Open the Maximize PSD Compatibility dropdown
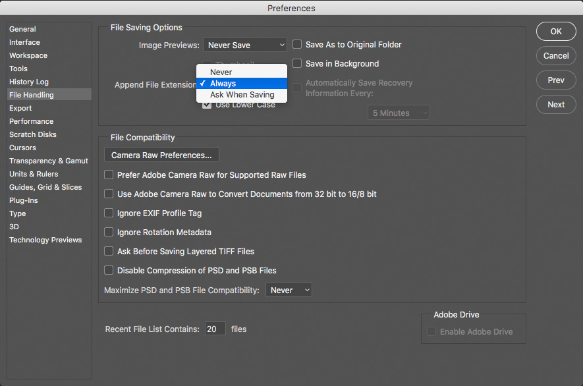This screenshot has width=583, height=386. click(x=289, y=289)
